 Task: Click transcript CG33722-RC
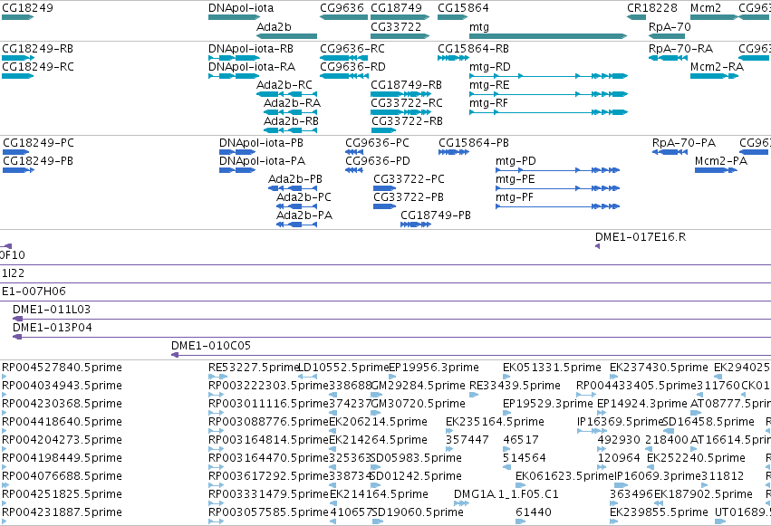(x=407, y=103)
